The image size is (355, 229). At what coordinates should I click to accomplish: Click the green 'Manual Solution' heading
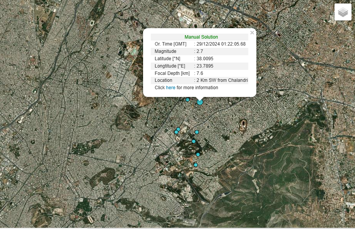click(x=201, y=37)
